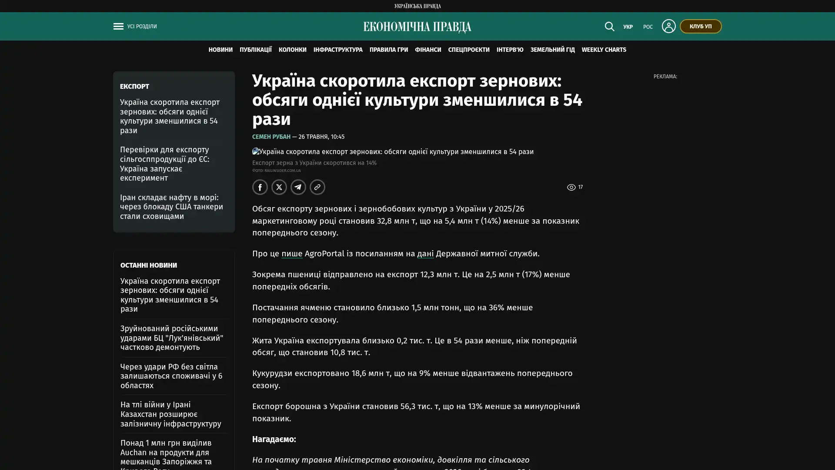The image size is (835, 470).
Task: Copy article link icon
Action: click(x=317, y=187)
